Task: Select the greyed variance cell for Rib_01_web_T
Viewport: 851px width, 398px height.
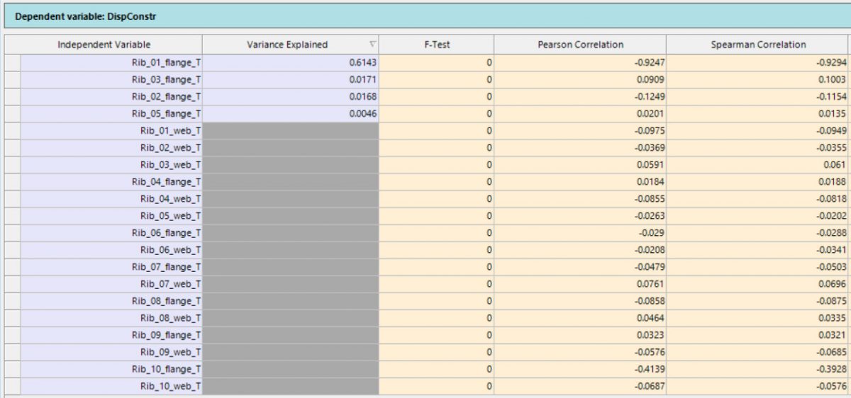Action: (x=290, y=131)
